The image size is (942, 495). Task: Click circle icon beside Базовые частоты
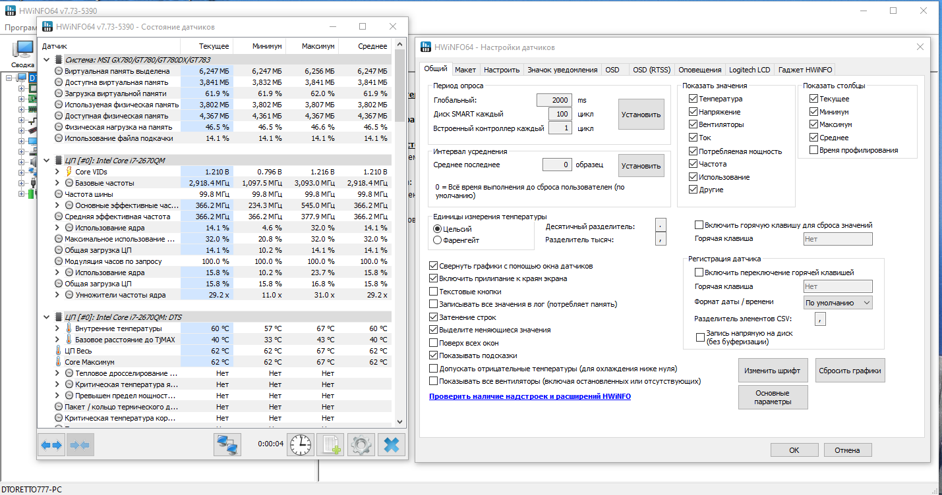pyautogui.click(x=69, y=183)
